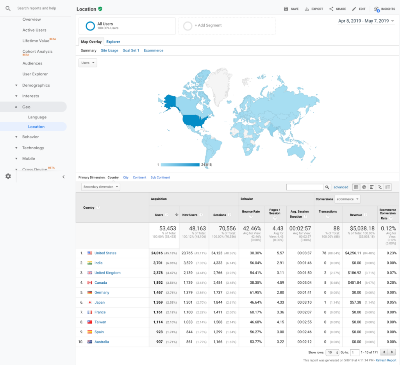Open the Cohort Analysis report
400x365 pixels.
tap(37, 52)
